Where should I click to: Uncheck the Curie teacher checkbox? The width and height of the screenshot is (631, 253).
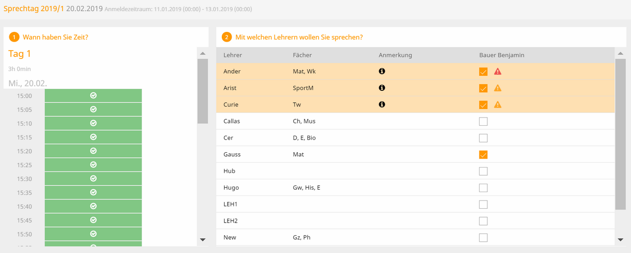tap(483, 105)
